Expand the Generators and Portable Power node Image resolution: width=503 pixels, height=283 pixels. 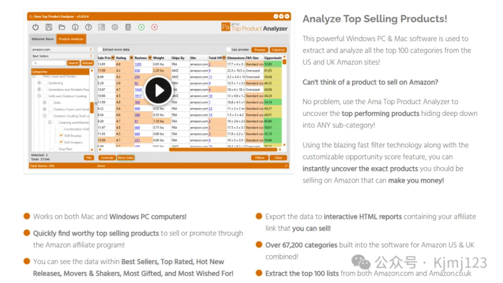coord(39,89)
